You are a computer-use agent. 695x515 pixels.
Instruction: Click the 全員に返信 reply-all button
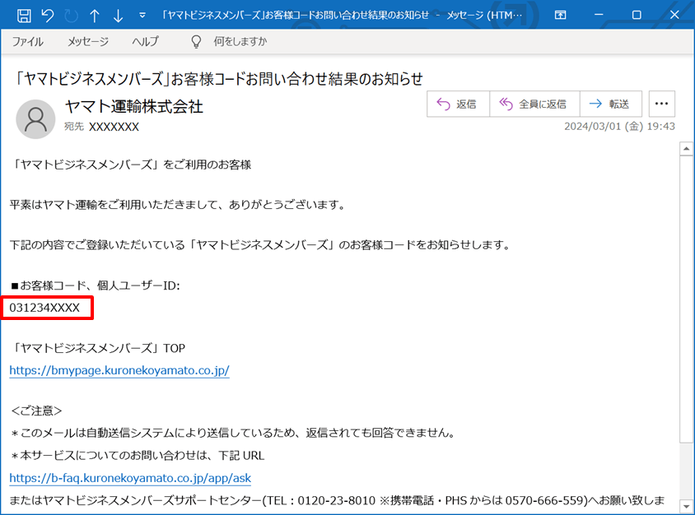point(534,104)
